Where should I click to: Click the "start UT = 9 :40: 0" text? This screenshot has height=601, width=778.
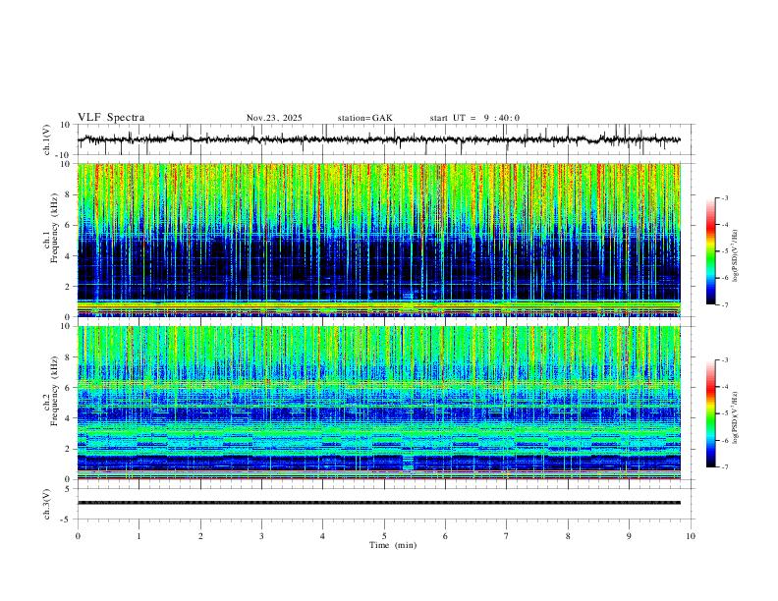click(x=474, y=118)
